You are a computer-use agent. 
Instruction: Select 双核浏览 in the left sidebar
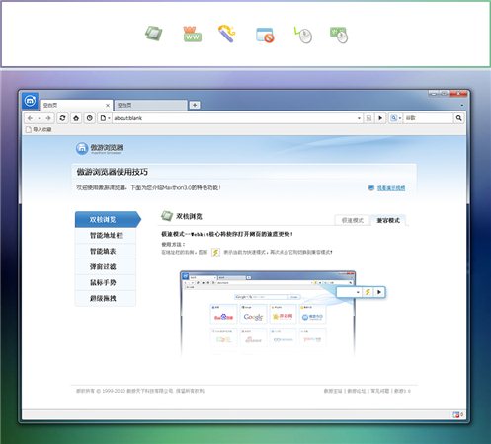(x=108, y=219)
